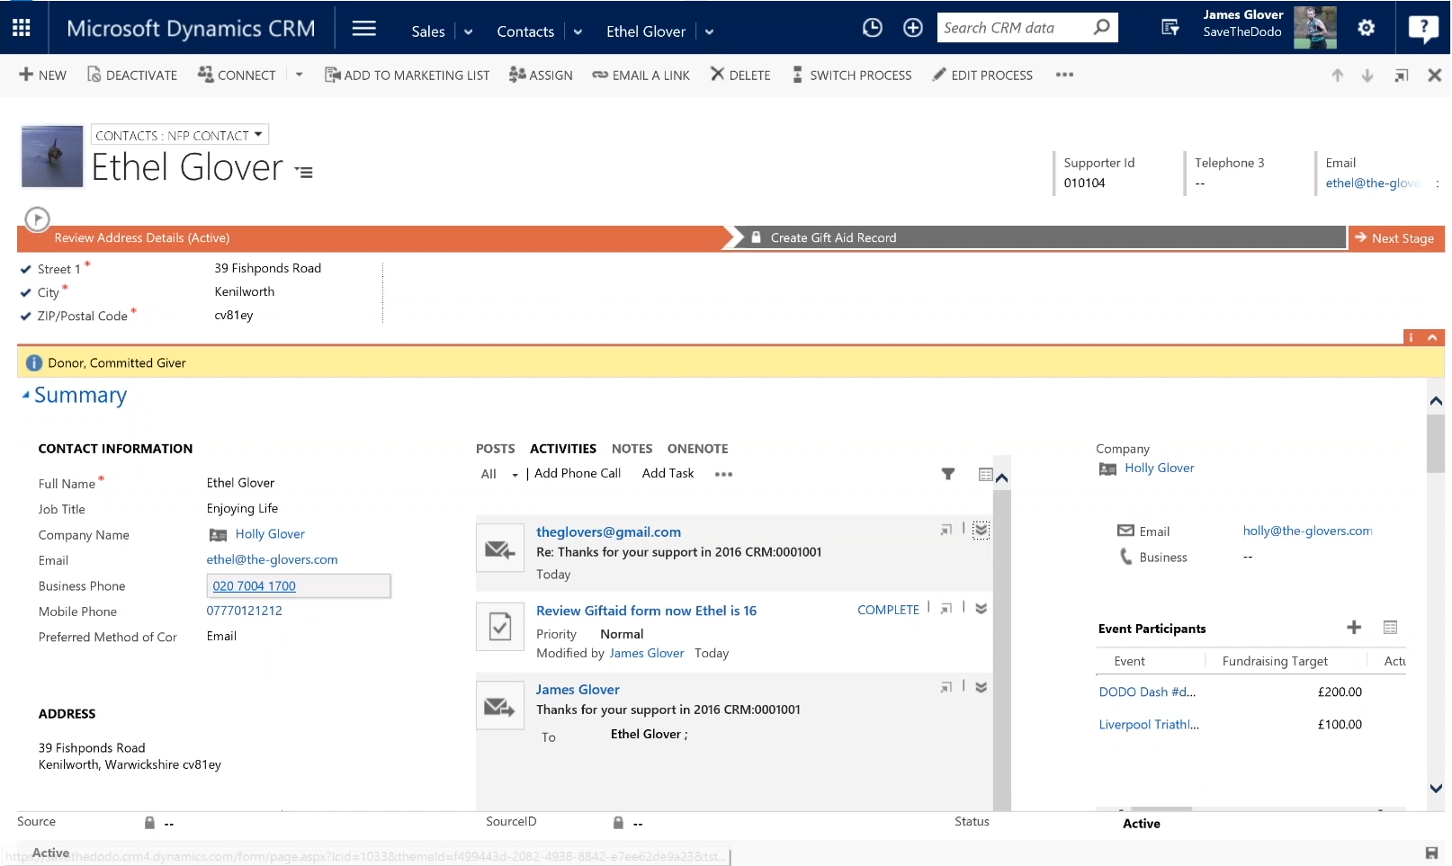Switch to the POSTS tab

tap(495, 449)
